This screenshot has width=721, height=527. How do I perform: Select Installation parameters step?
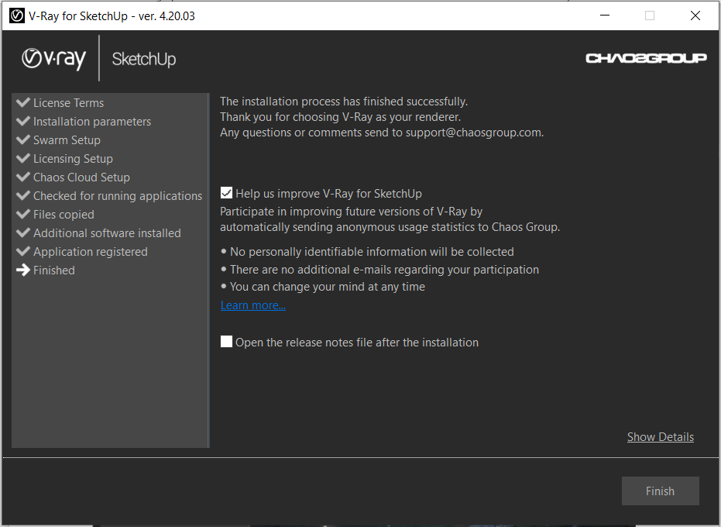[92, 122]
